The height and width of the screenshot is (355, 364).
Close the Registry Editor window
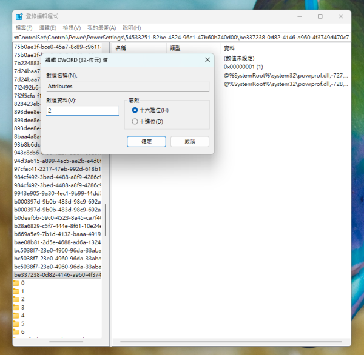click(340, 16)
